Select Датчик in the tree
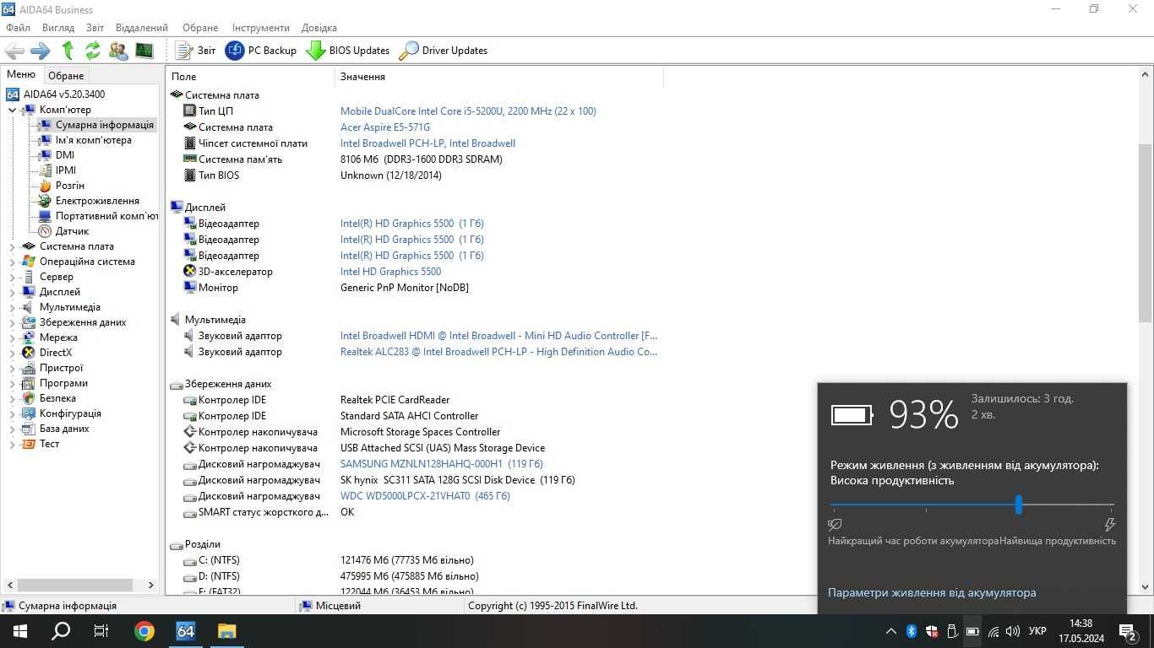Image resolution: width=1154 pixels, height=648 pixels. pyautogui.click(x=72, y=231)
